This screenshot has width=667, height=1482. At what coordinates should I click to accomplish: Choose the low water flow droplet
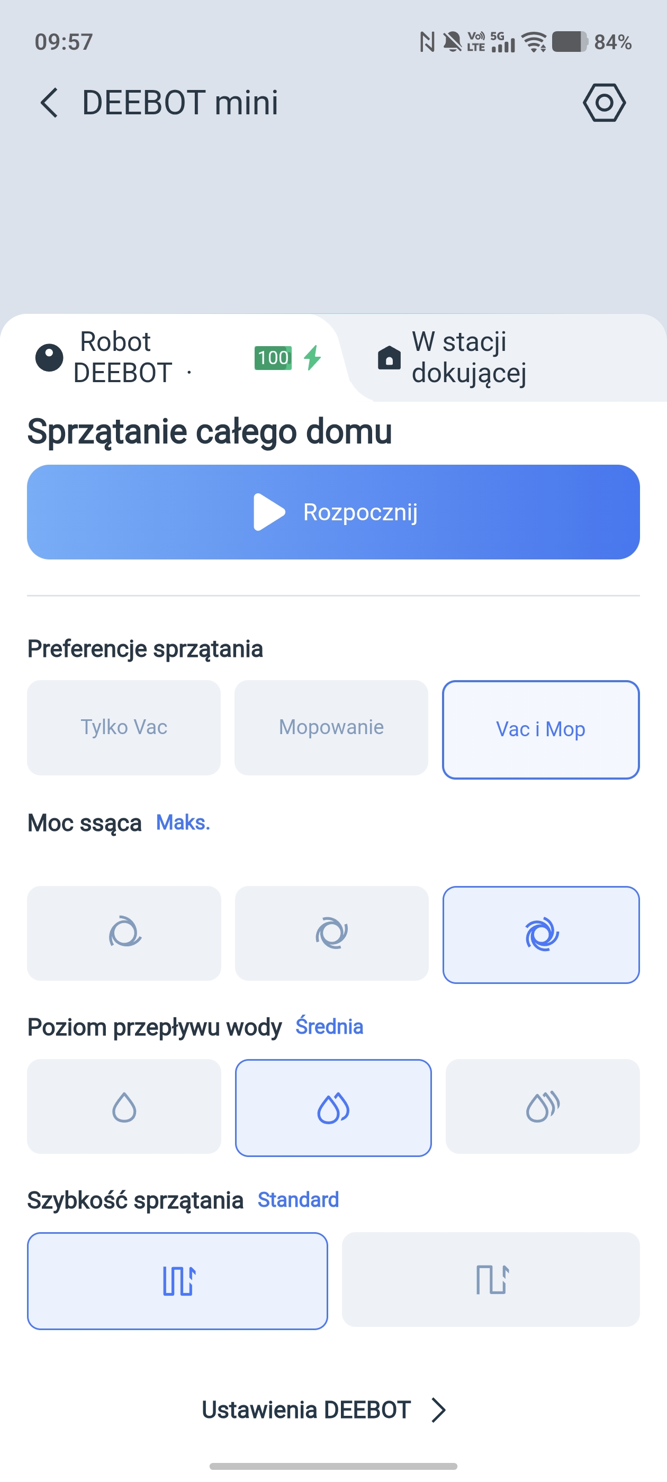(124, 1106)
